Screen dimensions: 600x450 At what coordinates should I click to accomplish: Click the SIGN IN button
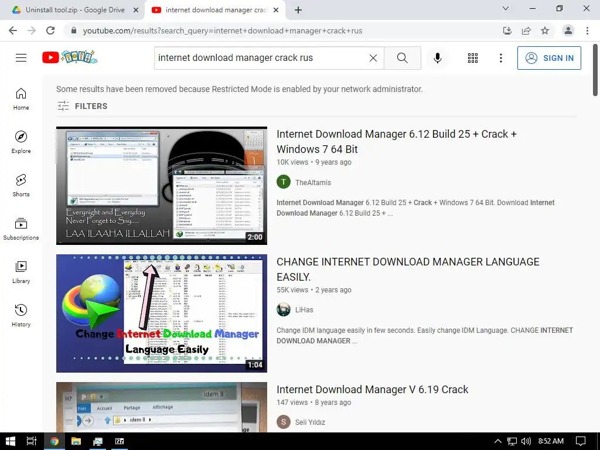point(549,58)
